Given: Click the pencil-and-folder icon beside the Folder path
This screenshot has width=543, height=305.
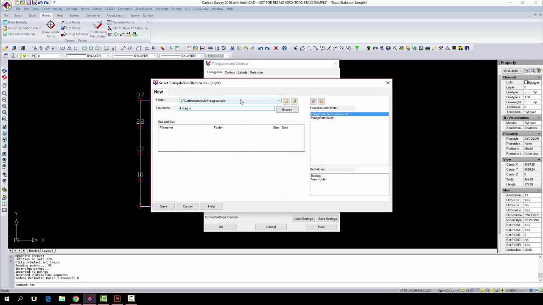Looking at the screenshot, I should click(x=294, y=101).
